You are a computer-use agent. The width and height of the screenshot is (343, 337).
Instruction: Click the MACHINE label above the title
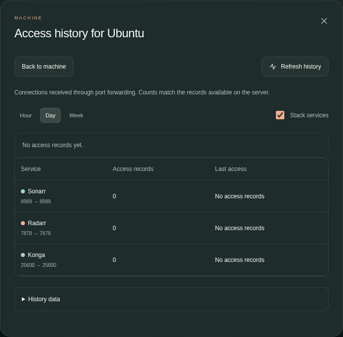(x=28, y=18)
